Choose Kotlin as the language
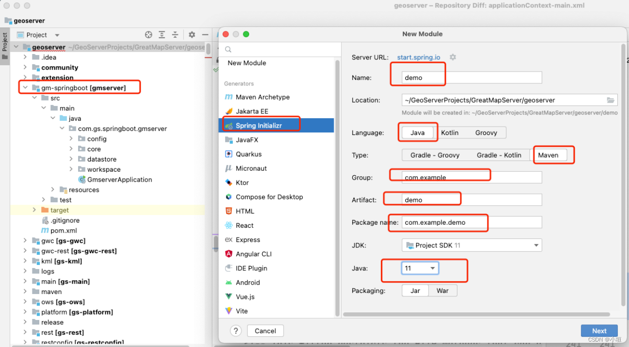Image resolution: width=629 pixels, height=347 pixels. tap(450, 133)
